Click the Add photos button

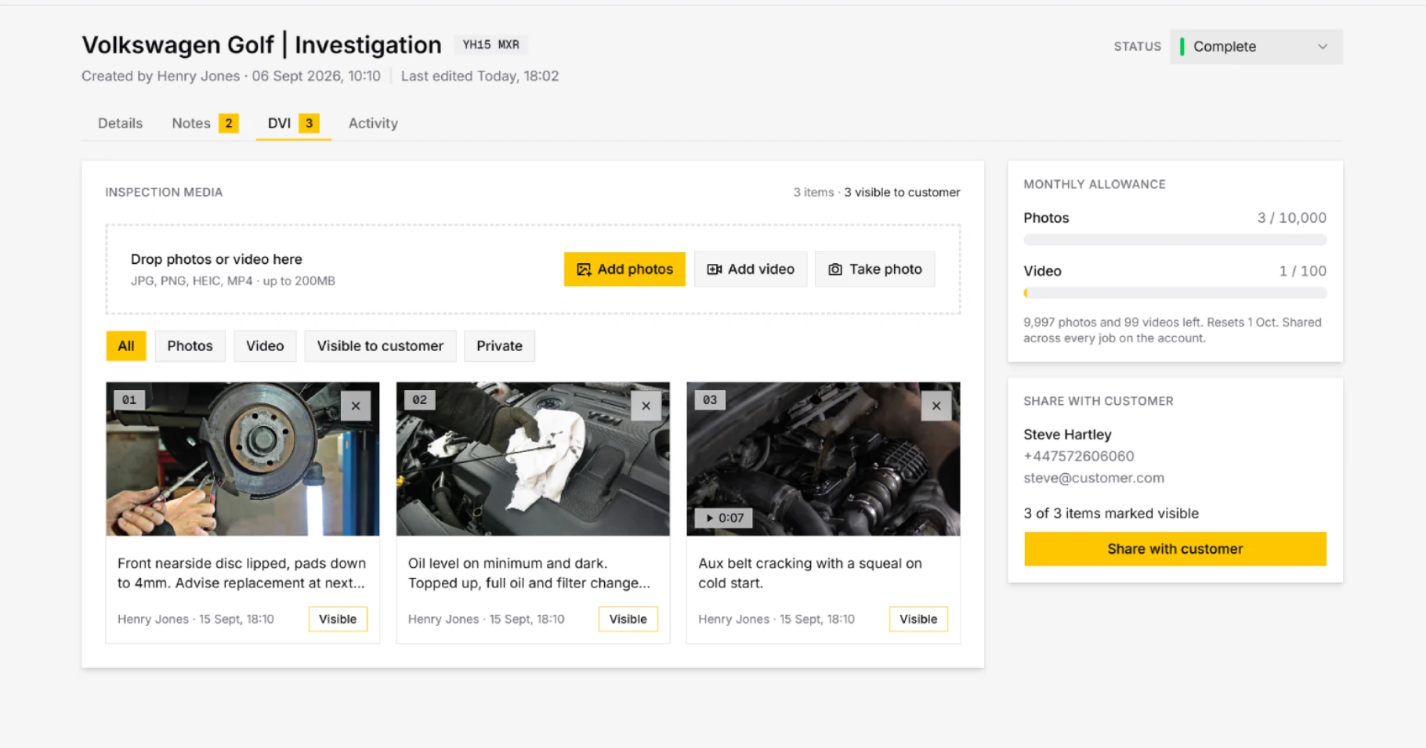[x=624, y=269]
